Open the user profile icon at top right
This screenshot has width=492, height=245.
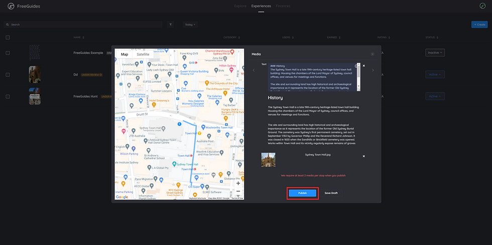click(482, 6)
